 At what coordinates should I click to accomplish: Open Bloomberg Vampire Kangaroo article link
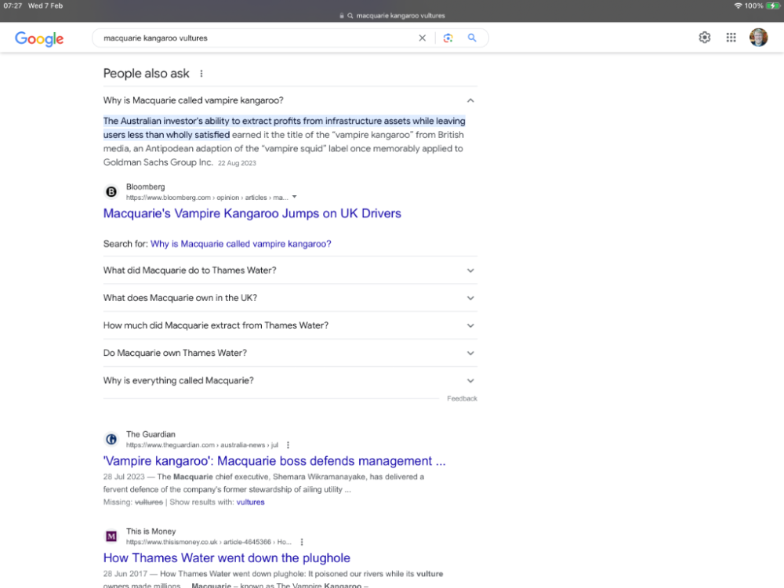pos(252,213)
